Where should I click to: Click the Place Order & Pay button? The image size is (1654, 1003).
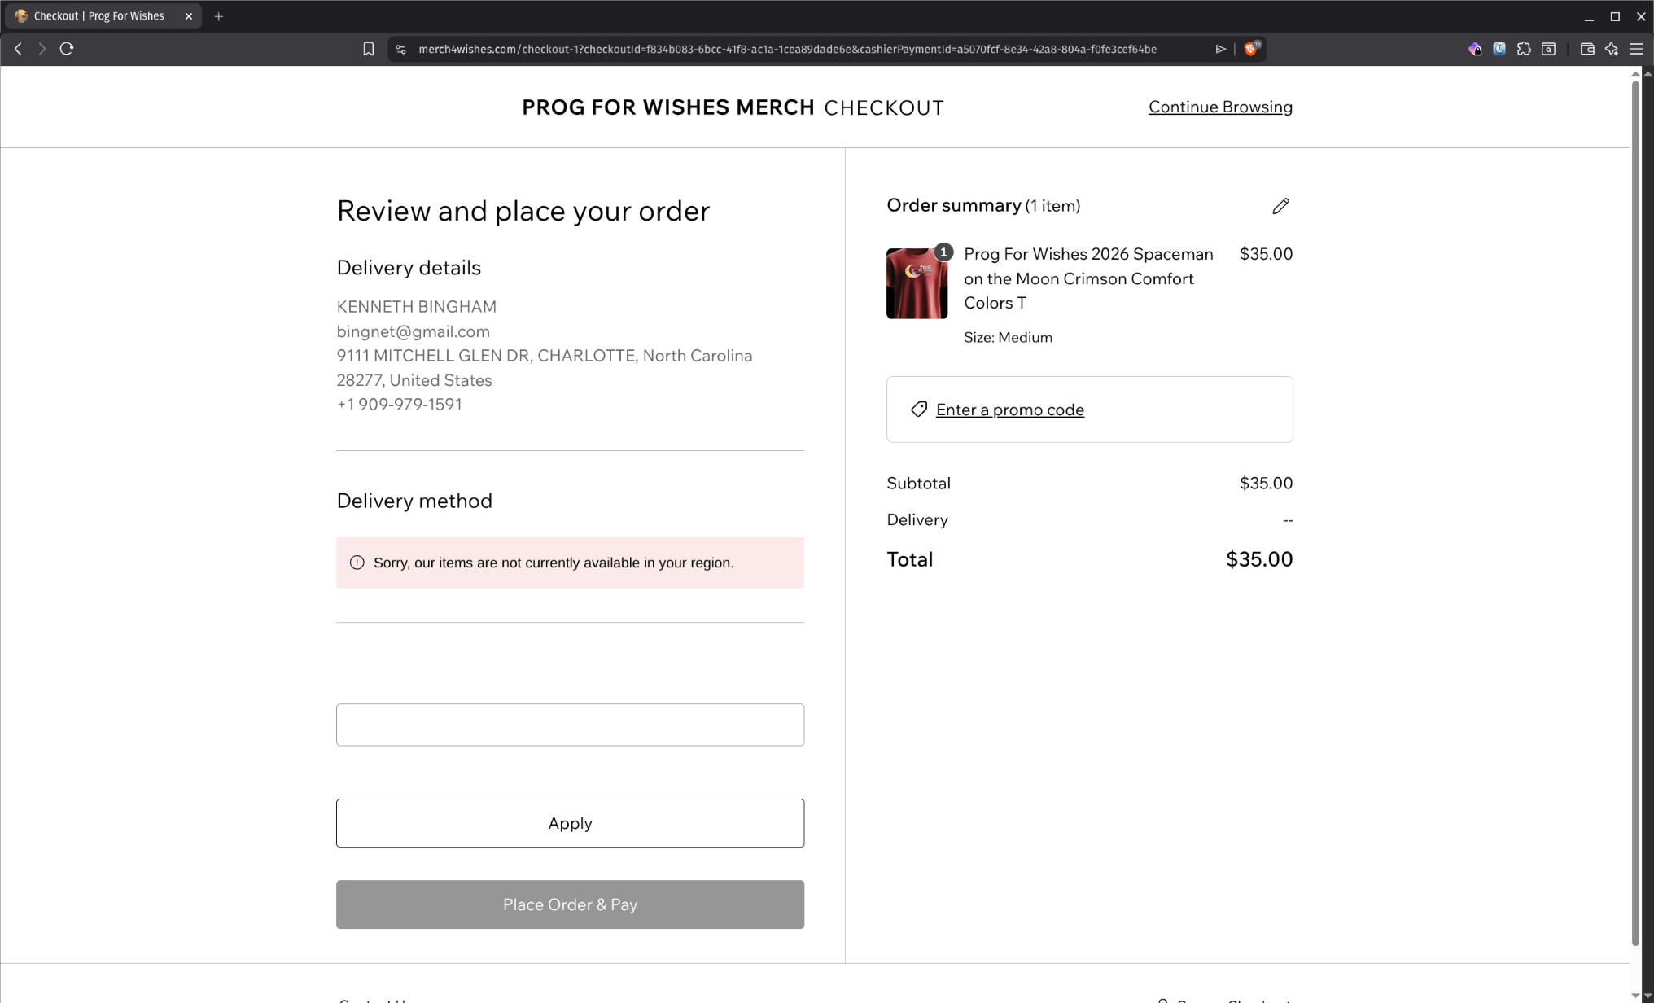(570, 904)
